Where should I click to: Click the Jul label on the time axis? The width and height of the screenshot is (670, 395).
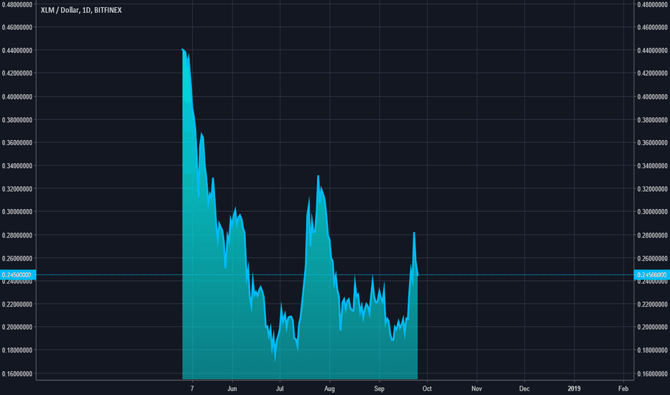click(x=280, y=389)
